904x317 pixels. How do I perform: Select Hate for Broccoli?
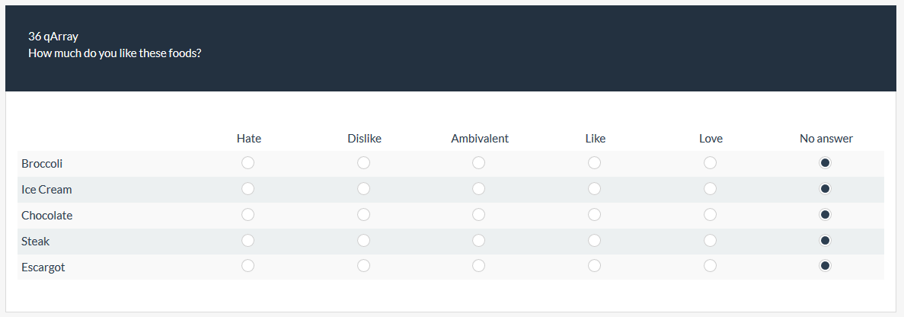pos(248,163)
